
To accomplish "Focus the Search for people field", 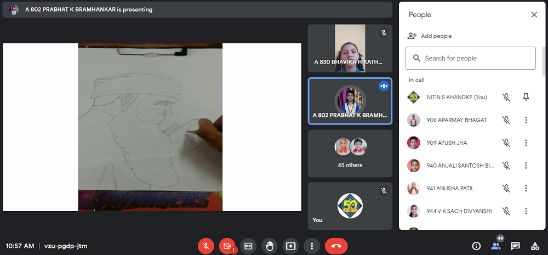I will 470,58.
